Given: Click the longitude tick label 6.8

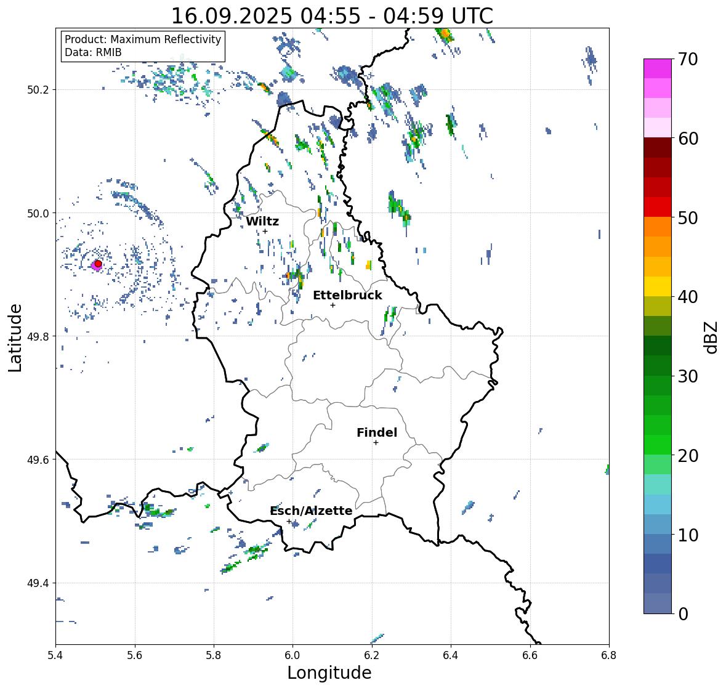Looking at the screenshot, I should coord(609,655).
